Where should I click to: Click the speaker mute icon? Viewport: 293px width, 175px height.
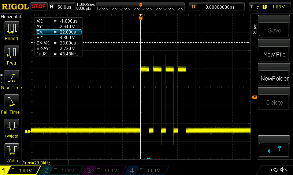point(283,170)
